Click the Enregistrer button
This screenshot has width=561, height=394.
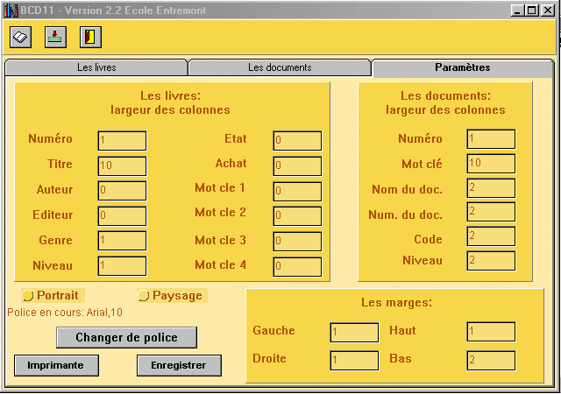179,365
